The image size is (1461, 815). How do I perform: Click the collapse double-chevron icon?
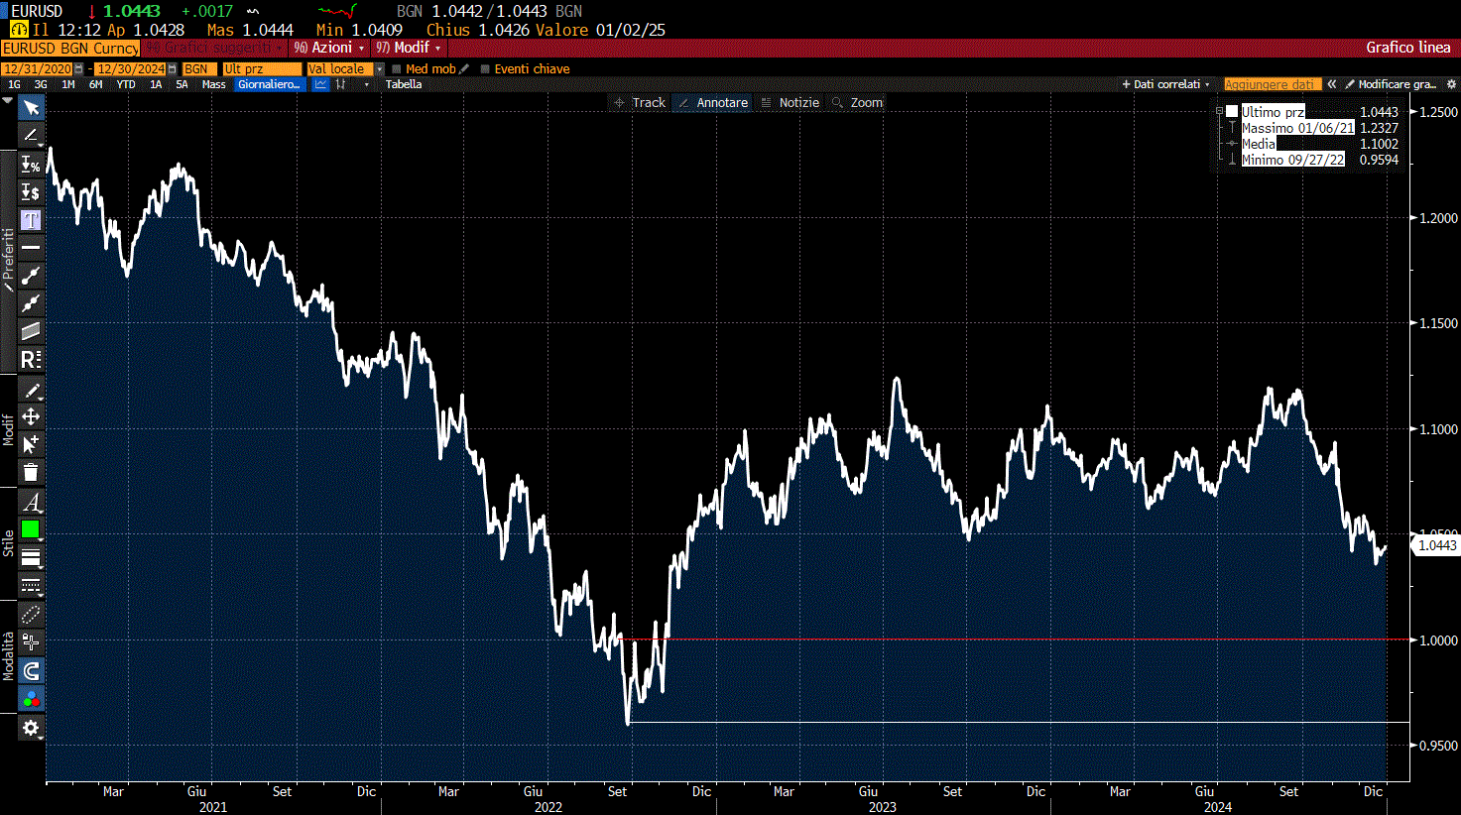(x=1332, y=84)
